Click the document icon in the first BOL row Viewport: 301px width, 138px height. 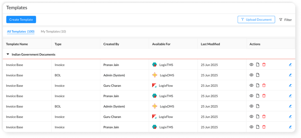point(257,75)
